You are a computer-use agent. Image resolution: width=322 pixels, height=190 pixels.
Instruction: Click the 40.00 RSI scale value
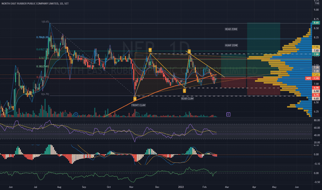click(x=317, y=135)
